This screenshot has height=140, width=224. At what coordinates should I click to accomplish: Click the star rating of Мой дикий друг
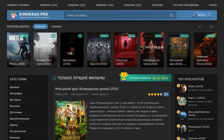155,94
